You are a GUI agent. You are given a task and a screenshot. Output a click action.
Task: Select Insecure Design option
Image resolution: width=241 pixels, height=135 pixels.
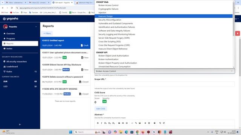pyautogui.click(x=163, y=16)
